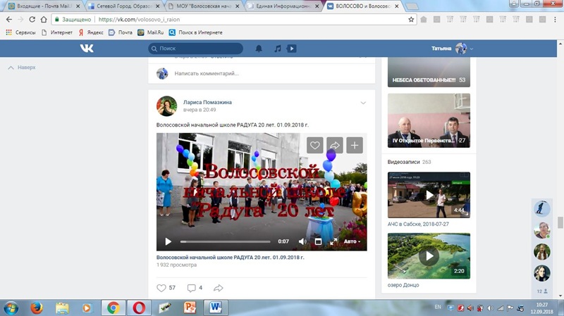564x316 pixels.
Task: Open the Chrome three-dot menu
Action: [x=556, y=20]
